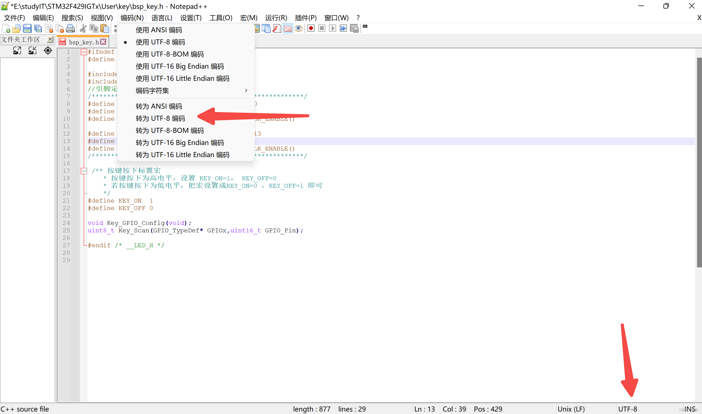
Task: Collapse the comment fold marker on line 17
Action: 84,171
